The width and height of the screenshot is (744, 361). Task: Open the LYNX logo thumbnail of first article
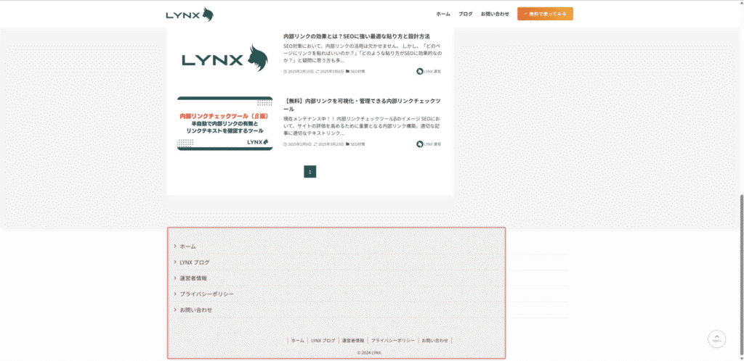click(x=225, y=59)
